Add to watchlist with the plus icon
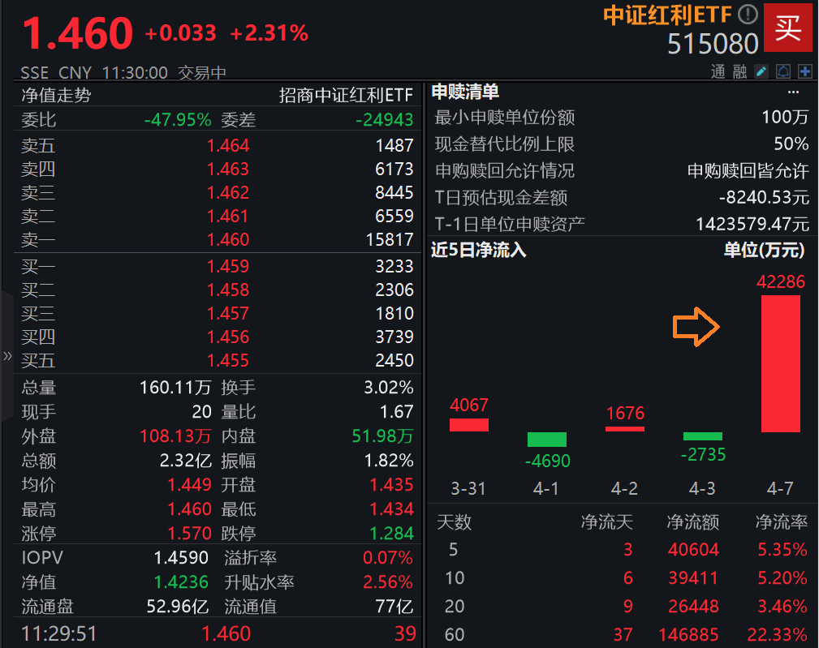 tap(805, 71)
